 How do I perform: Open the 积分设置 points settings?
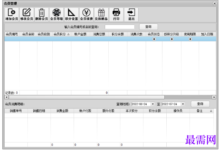coord(71,15)
